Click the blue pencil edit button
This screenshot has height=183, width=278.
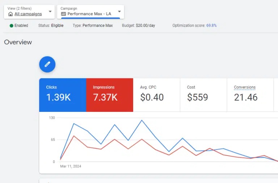[x=47, y=64]
